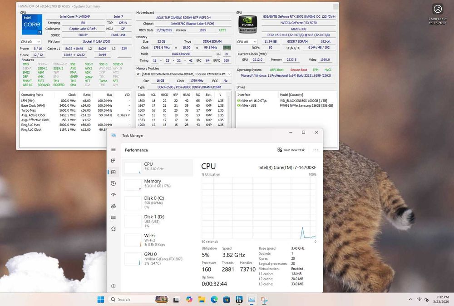Select Disk 0 (C:) performance item

tap(157, 202)
